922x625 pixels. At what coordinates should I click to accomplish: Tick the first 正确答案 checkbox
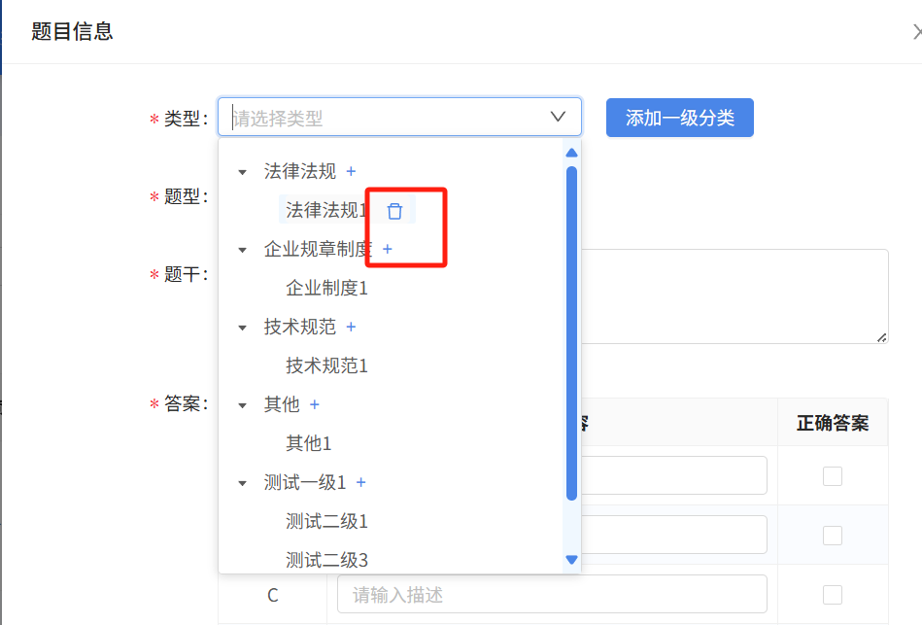pos(833,476)
